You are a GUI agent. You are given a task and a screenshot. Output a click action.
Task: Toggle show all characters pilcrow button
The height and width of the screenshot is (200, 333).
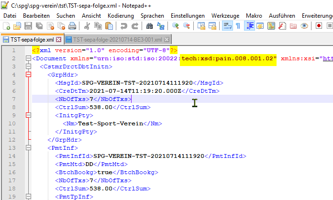pos(238,26)
